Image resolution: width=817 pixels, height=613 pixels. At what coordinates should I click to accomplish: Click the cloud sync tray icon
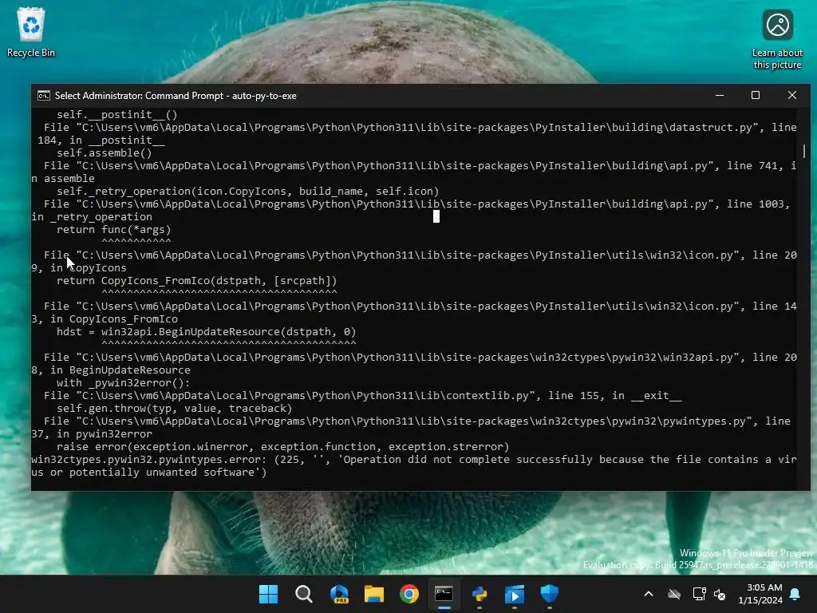(x=674, y=594)
